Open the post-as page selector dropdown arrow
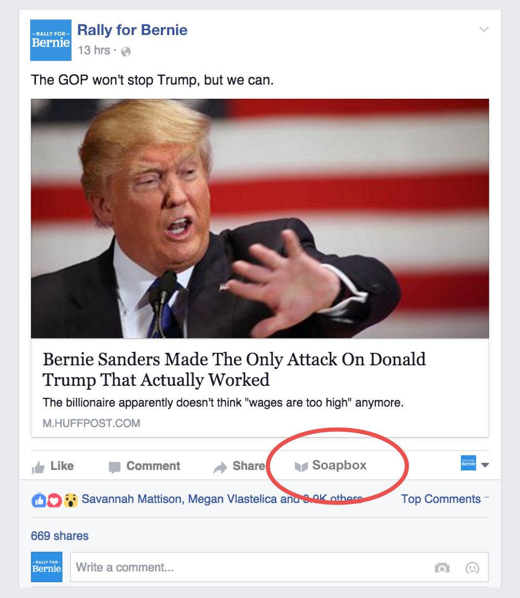 (x=485, y=465)
